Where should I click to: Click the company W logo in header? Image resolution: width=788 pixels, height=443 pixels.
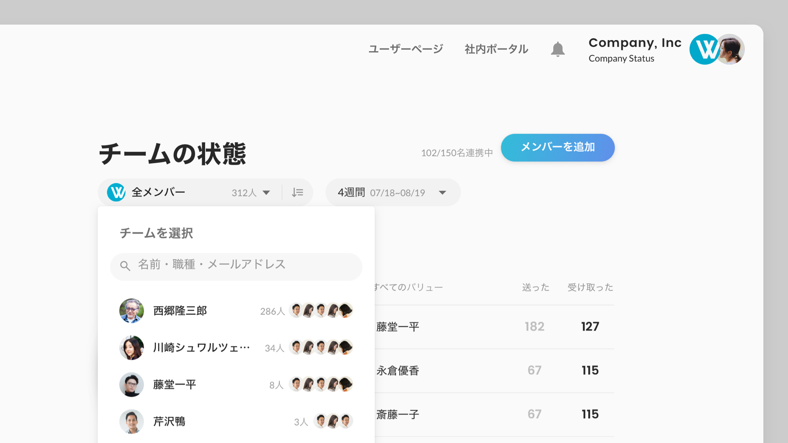704,49
